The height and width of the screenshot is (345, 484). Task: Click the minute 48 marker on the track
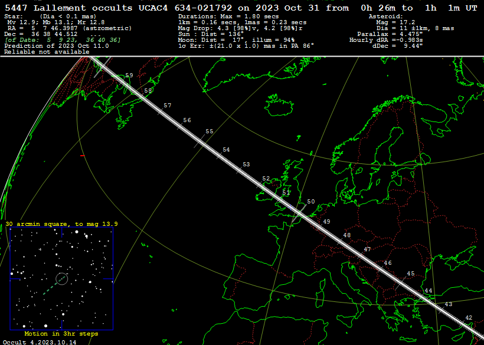[x=347, y=235]
